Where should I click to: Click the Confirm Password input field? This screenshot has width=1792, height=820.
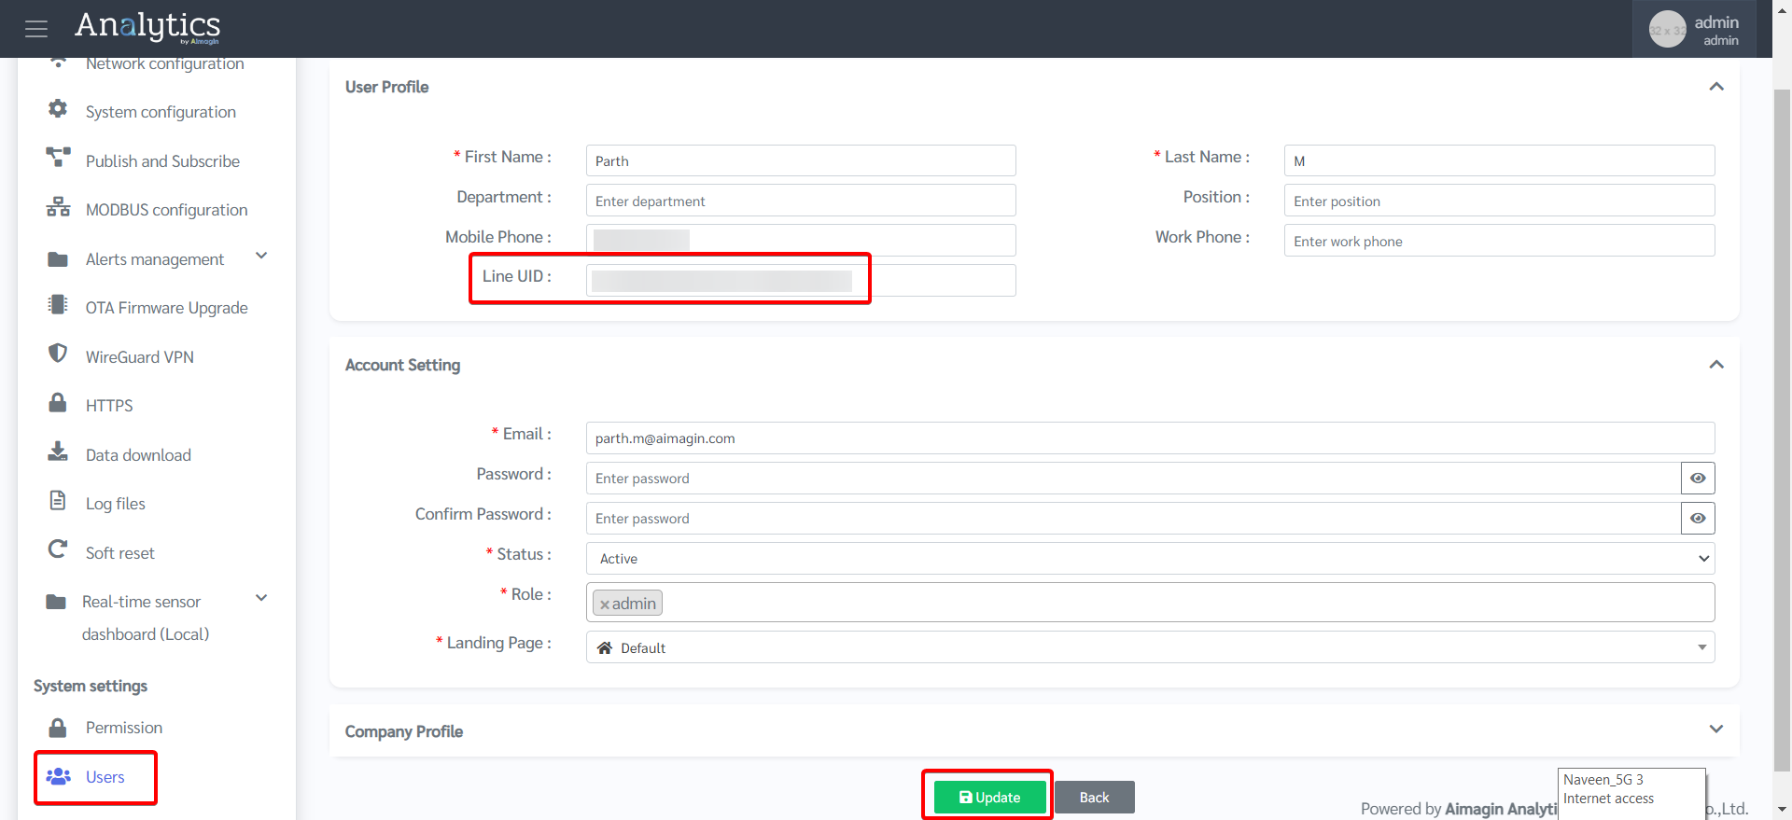pos(1133,519)
